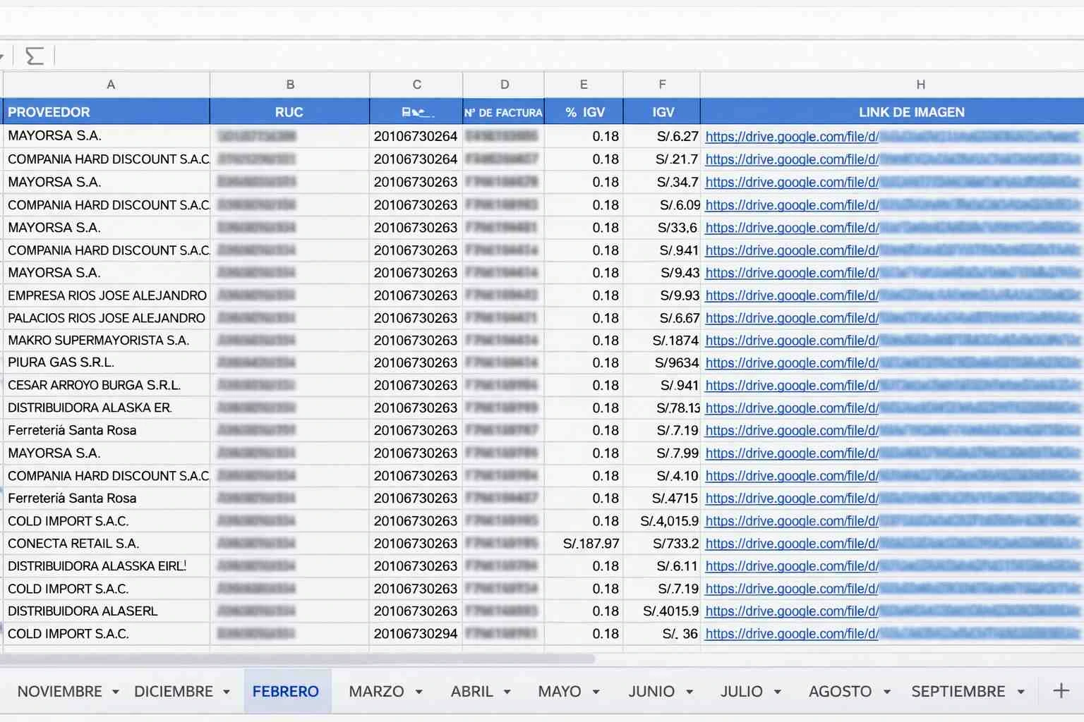The image size is (1084, 722).
Task: Open the NOVIEMBRE tab dropdown arrow
Action: (x=117, y=692)
